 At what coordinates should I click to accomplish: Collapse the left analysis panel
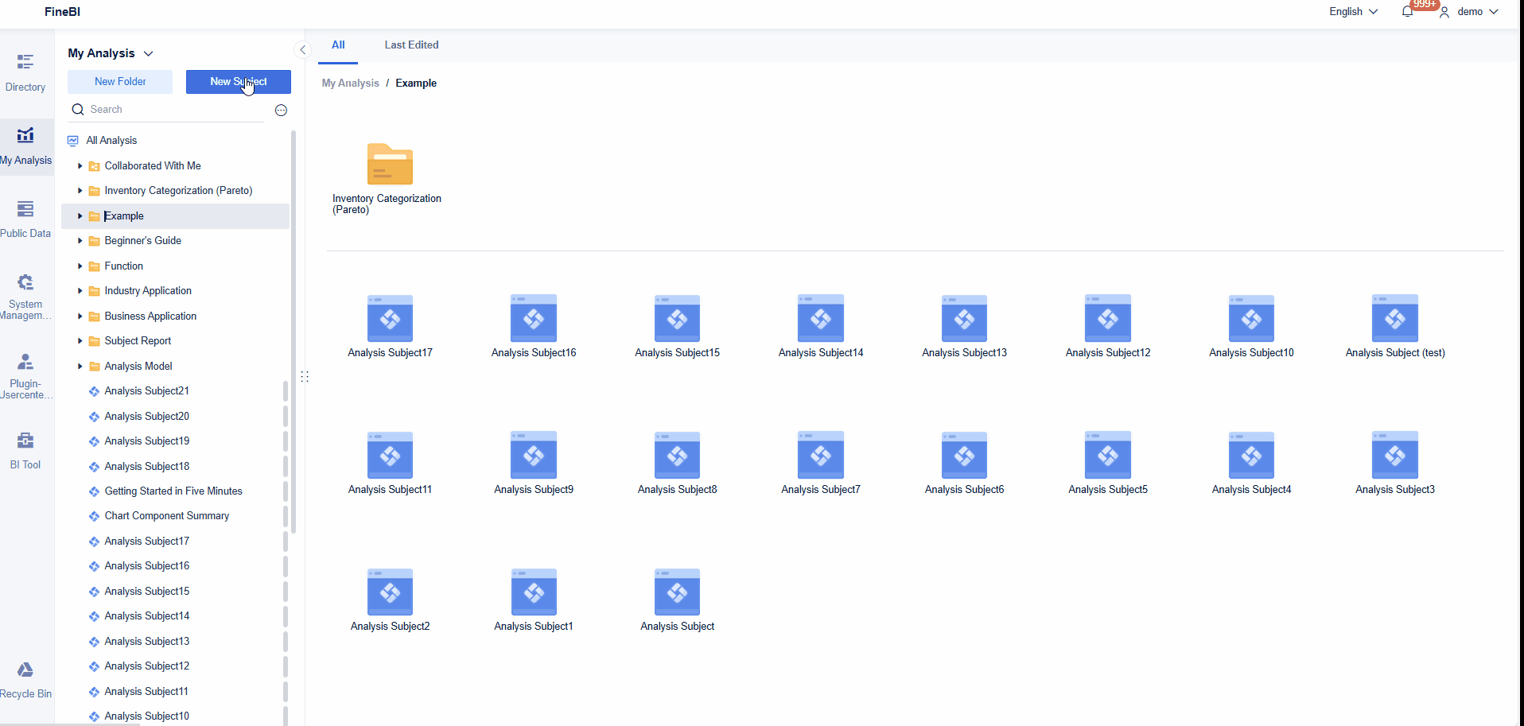(x=302, y=49)
